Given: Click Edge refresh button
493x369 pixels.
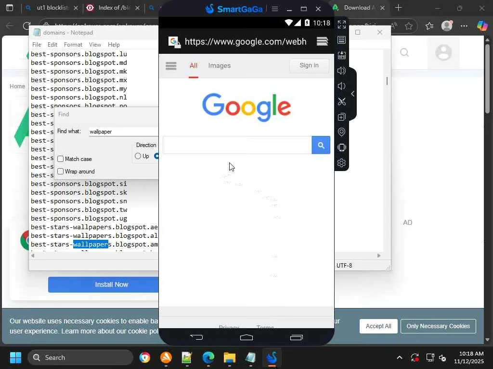Looking at the screenshot, I should 27,26.
